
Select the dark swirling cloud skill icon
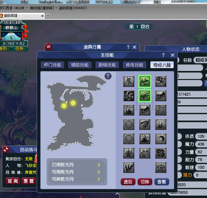[x=161, y=153]
